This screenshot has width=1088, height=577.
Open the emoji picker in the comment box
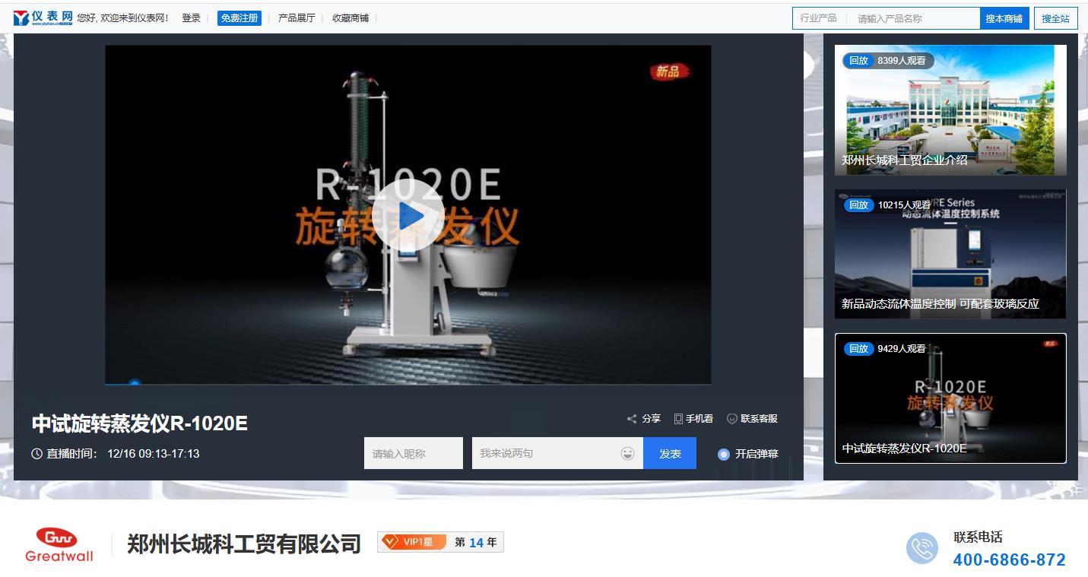tap(627, 454)
